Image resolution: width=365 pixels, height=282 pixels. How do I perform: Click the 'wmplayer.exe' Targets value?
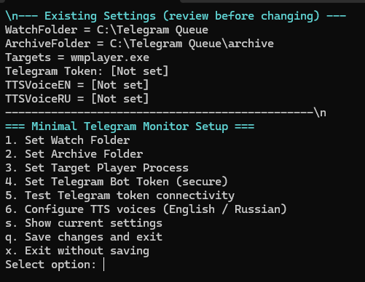110,57
